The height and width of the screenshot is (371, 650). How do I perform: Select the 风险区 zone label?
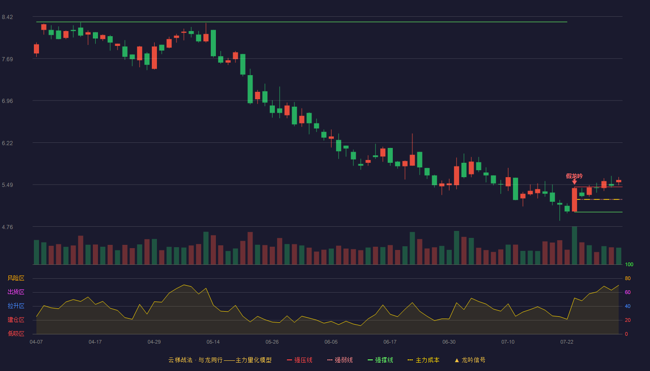16,278
